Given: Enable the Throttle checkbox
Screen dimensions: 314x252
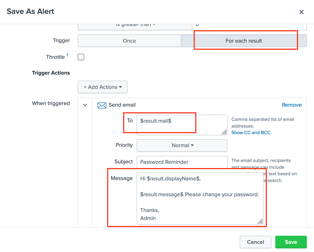Looking at the screenshot, I should (x=81, y=57).
